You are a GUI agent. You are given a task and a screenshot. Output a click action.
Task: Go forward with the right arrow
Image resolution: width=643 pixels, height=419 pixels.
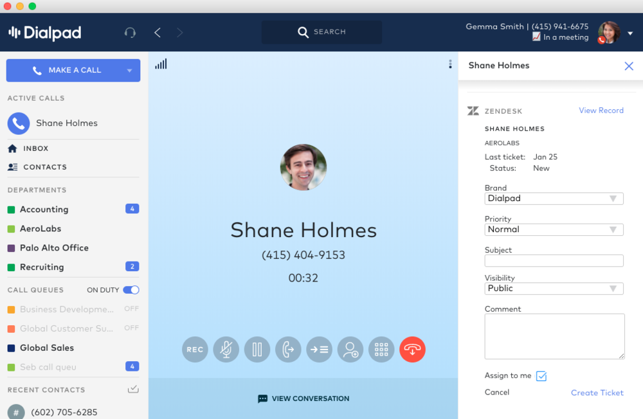(179, 32)
